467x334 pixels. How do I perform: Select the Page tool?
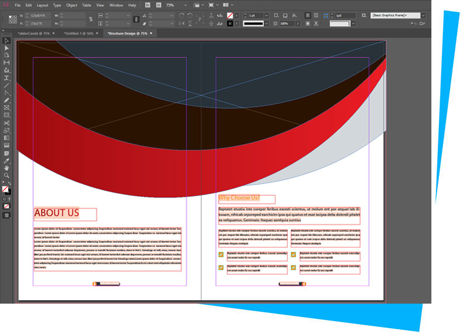[x=6, y=55]
